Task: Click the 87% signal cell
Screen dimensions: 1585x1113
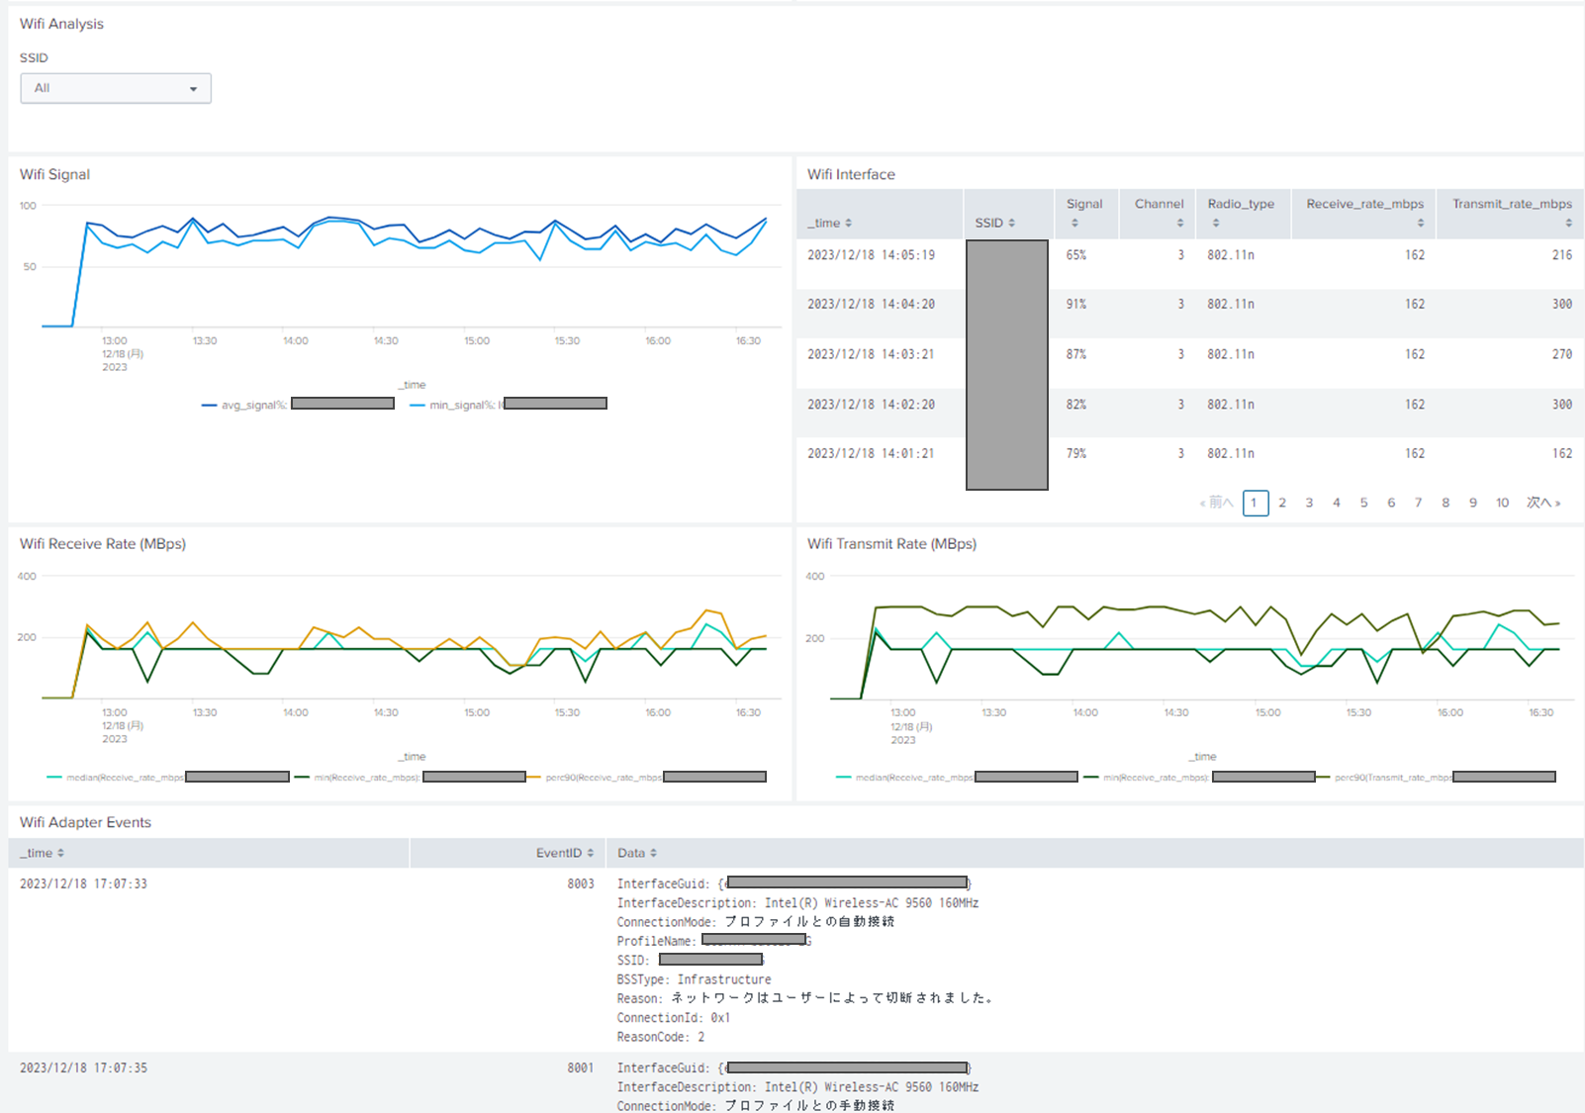Action: 1076,354
